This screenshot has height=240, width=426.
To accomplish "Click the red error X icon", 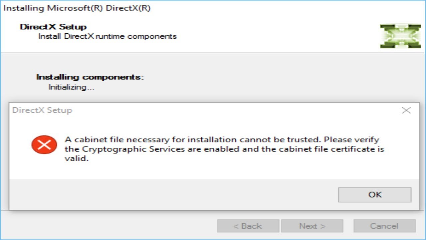I will point(44,145).
